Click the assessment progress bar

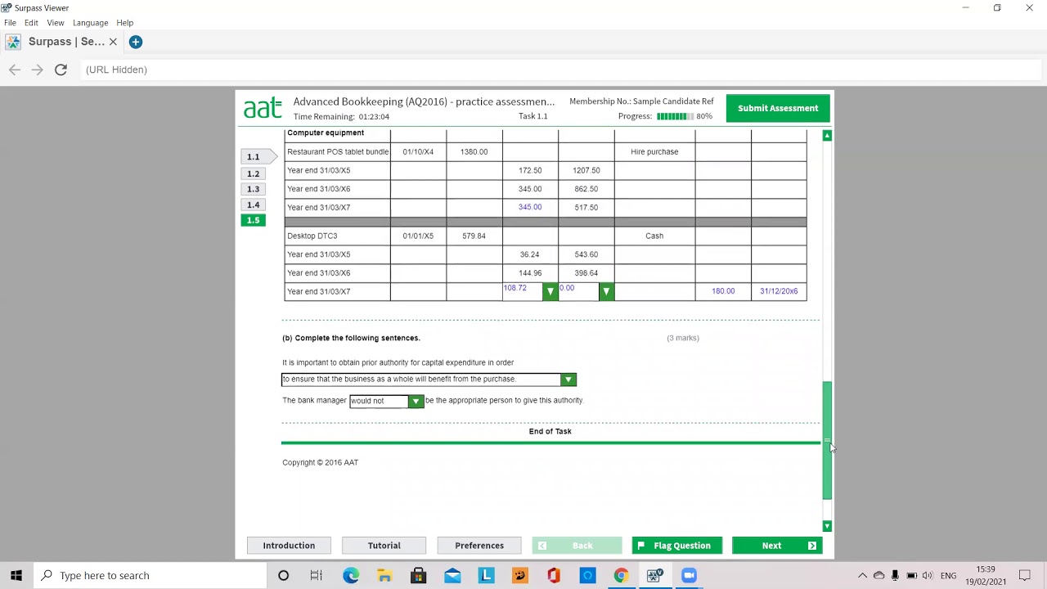click(x=675, y=116)
